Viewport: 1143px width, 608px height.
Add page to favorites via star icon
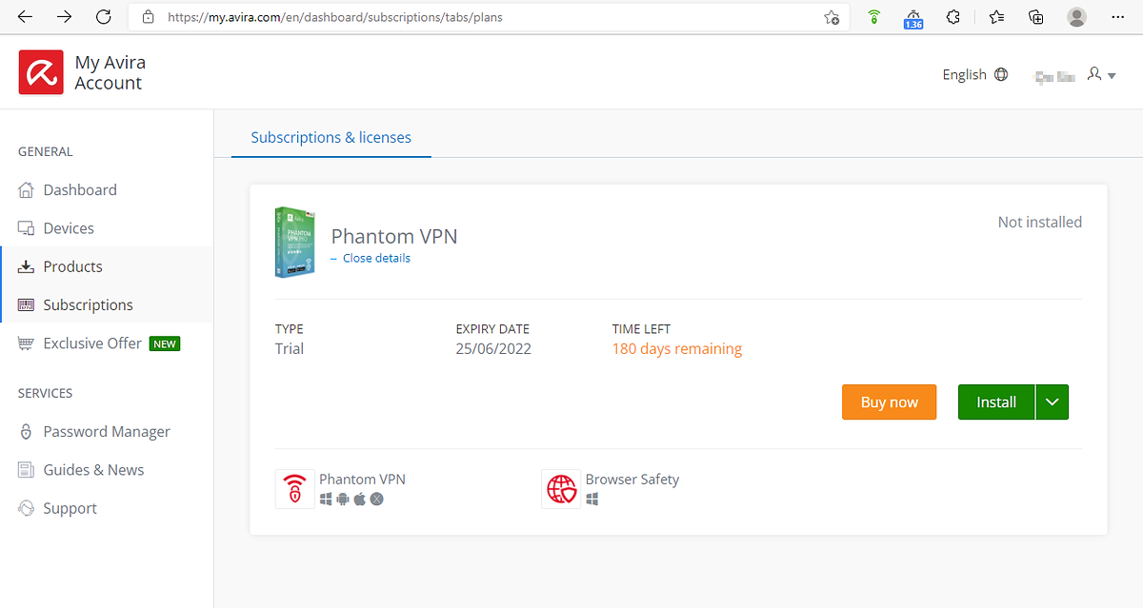coord(832,17)
